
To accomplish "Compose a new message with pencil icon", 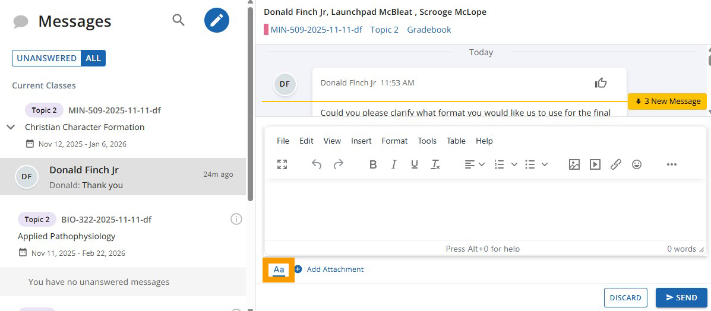I will coord(217,21).
